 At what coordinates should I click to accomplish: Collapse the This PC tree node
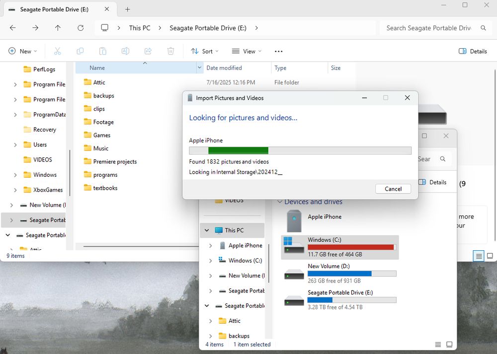tap(207, 230)
